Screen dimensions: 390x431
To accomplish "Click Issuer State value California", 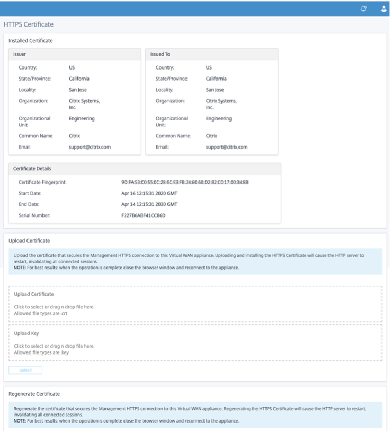I will coord(79,79).
